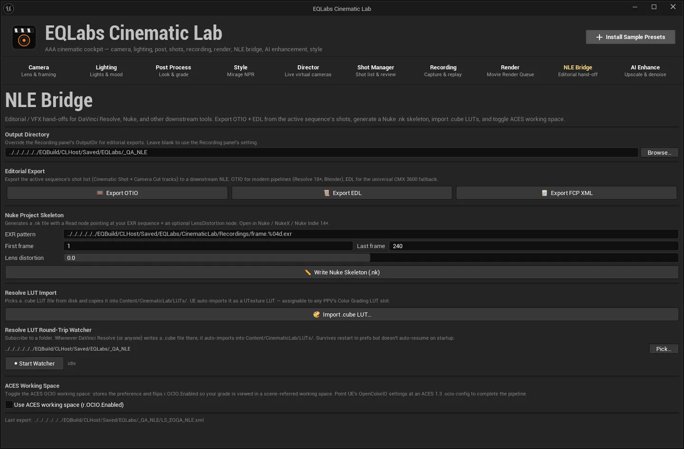Click the Unreal Engine logo in title bar
The width and height of the screenshot is (684, 449).
(x=9, y=9)
